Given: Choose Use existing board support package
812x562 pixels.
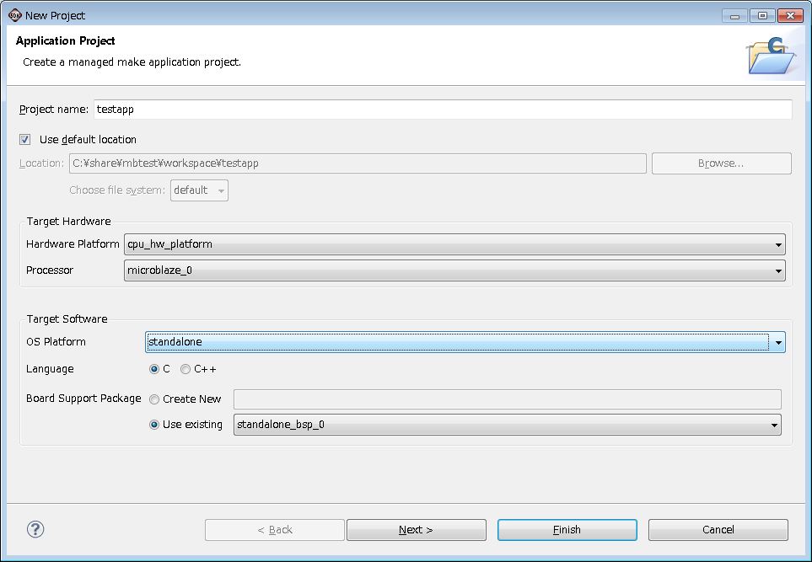Looking at the screenshot, I should [x=154, y=425].
